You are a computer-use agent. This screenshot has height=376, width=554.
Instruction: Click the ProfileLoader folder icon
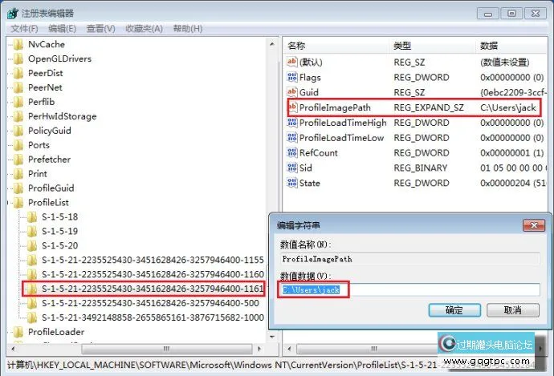pos(18,332)
